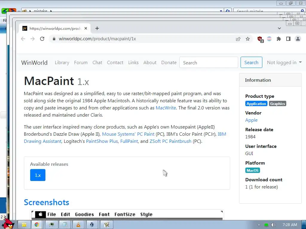Viewport: 306px width, 229px height.
Task: Click the green tray status icon
Action: [x=266, y=225]
